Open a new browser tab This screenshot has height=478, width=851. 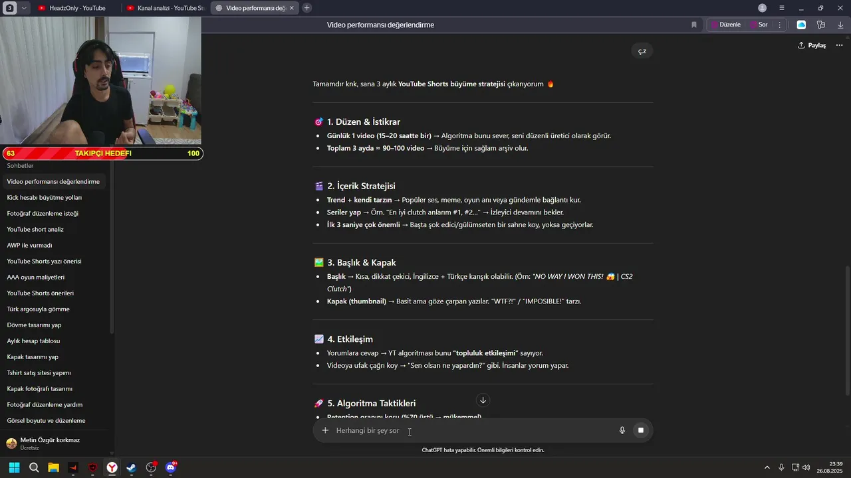[x=306, y=8]
